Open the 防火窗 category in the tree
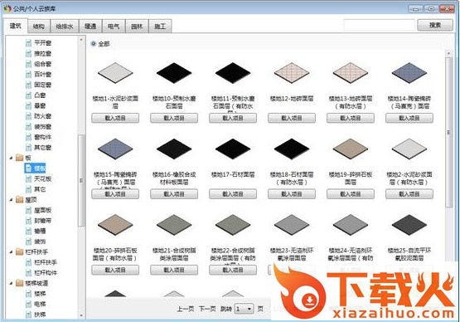The height and width of the screenshot is (322, 460). 42,116
